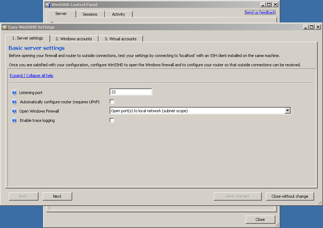Viewport: 323px width, 228px height.
Task: Open the Sessions tab
Action: (x=90, y=14)
